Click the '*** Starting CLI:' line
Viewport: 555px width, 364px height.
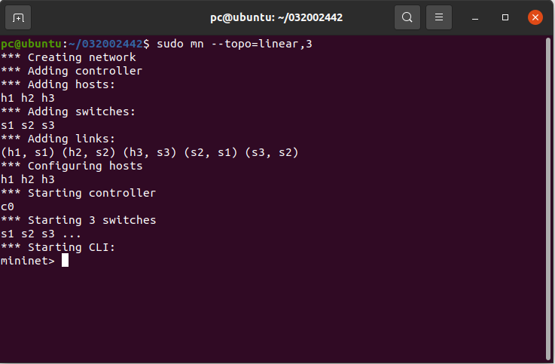click(x=58, y=247)
